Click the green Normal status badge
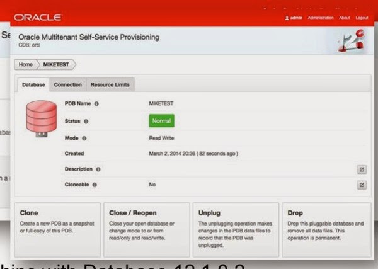 point(161,121)
